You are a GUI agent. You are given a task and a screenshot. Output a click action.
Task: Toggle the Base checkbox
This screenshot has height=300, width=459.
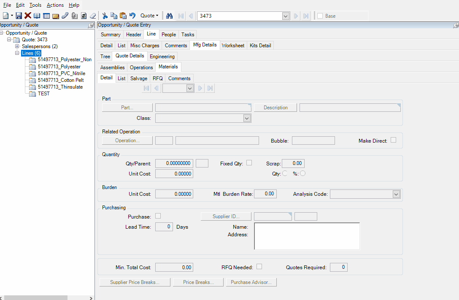tap(320, 16)
